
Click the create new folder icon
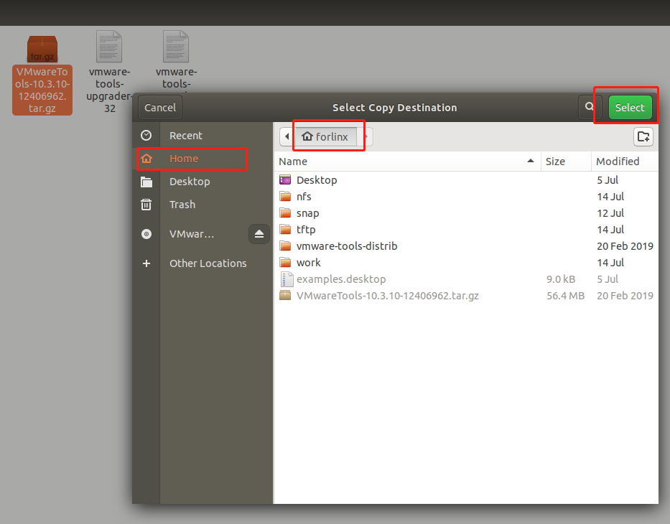coord(643,136)
